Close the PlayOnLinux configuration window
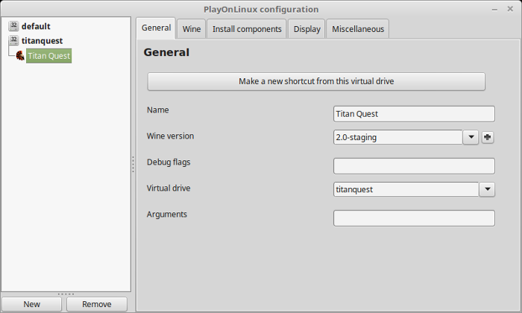The width and height of the screenshot is (522, 313). pyautogui.click(x=510, y=9)
